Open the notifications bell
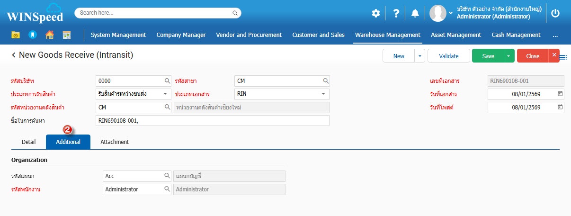 [x=415, y=13]
